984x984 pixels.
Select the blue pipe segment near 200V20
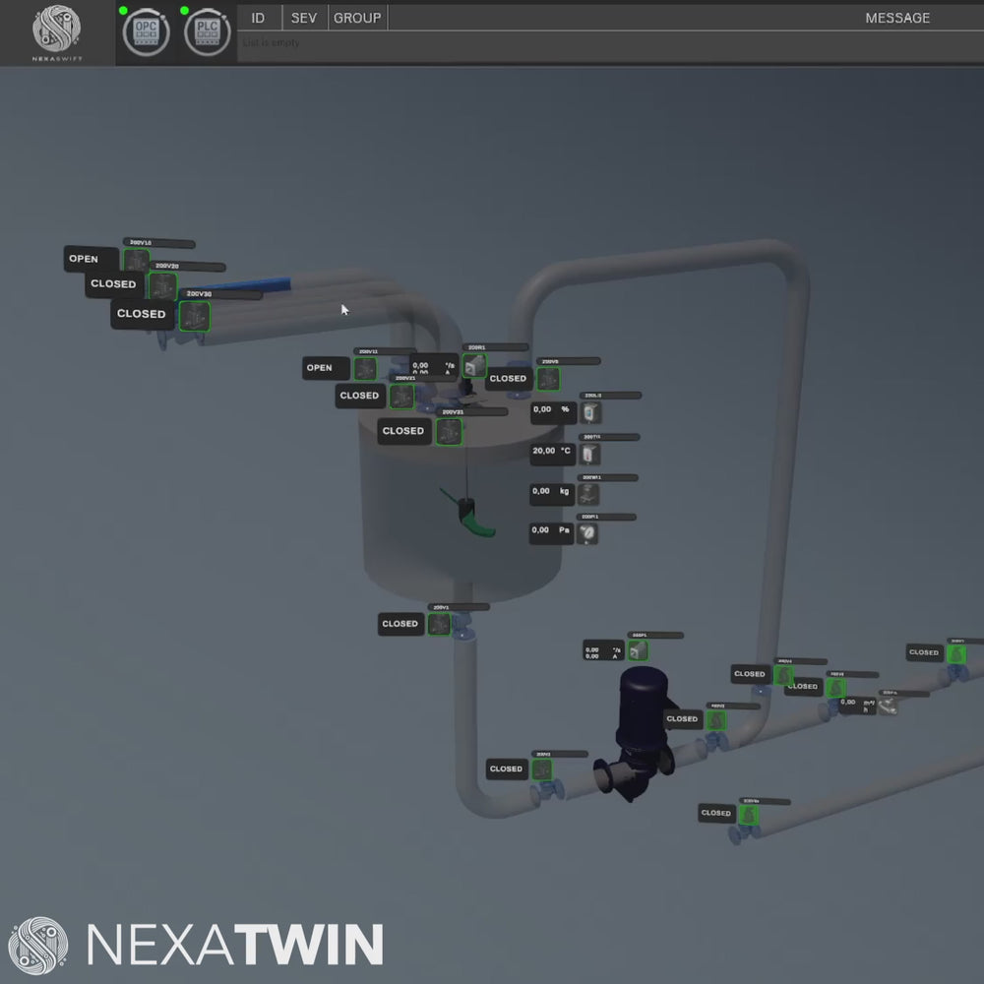click(x=251, y=285)
